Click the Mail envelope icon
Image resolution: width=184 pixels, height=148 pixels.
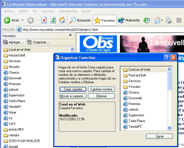point(157,20)
